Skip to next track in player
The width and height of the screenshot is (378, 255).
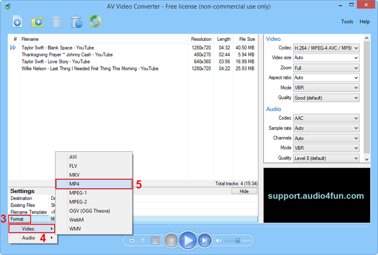(x=205, y=240)
